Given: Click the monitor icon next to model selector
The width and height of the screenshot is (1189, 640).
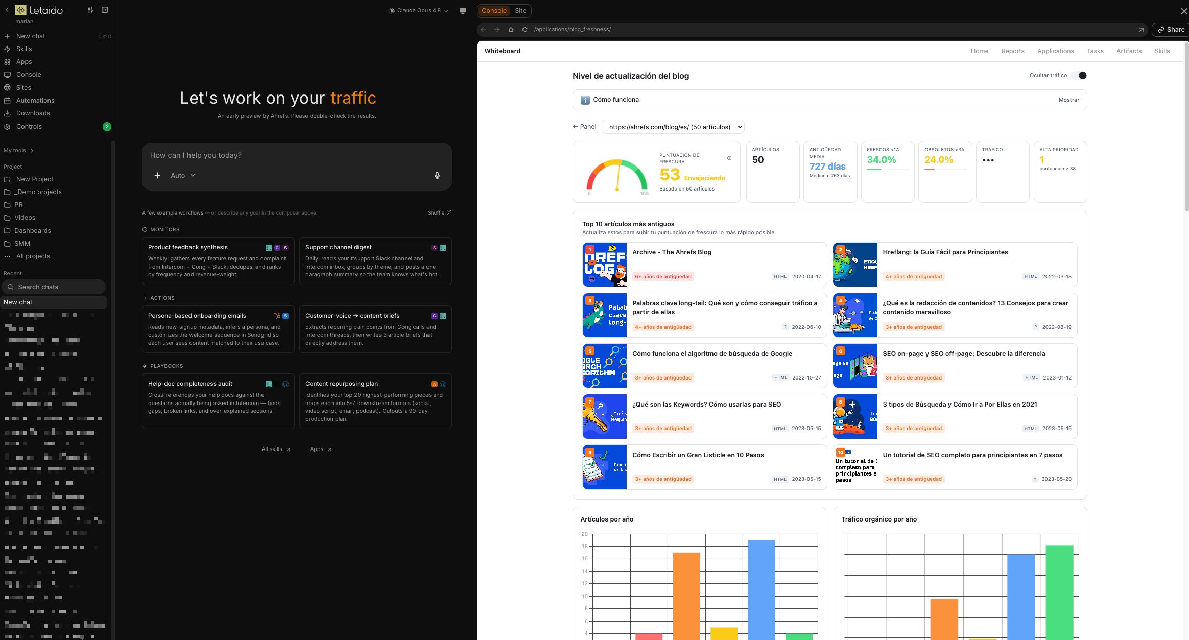Looking at the screenshot, I should pyautogui.click(x=463, y=11).
